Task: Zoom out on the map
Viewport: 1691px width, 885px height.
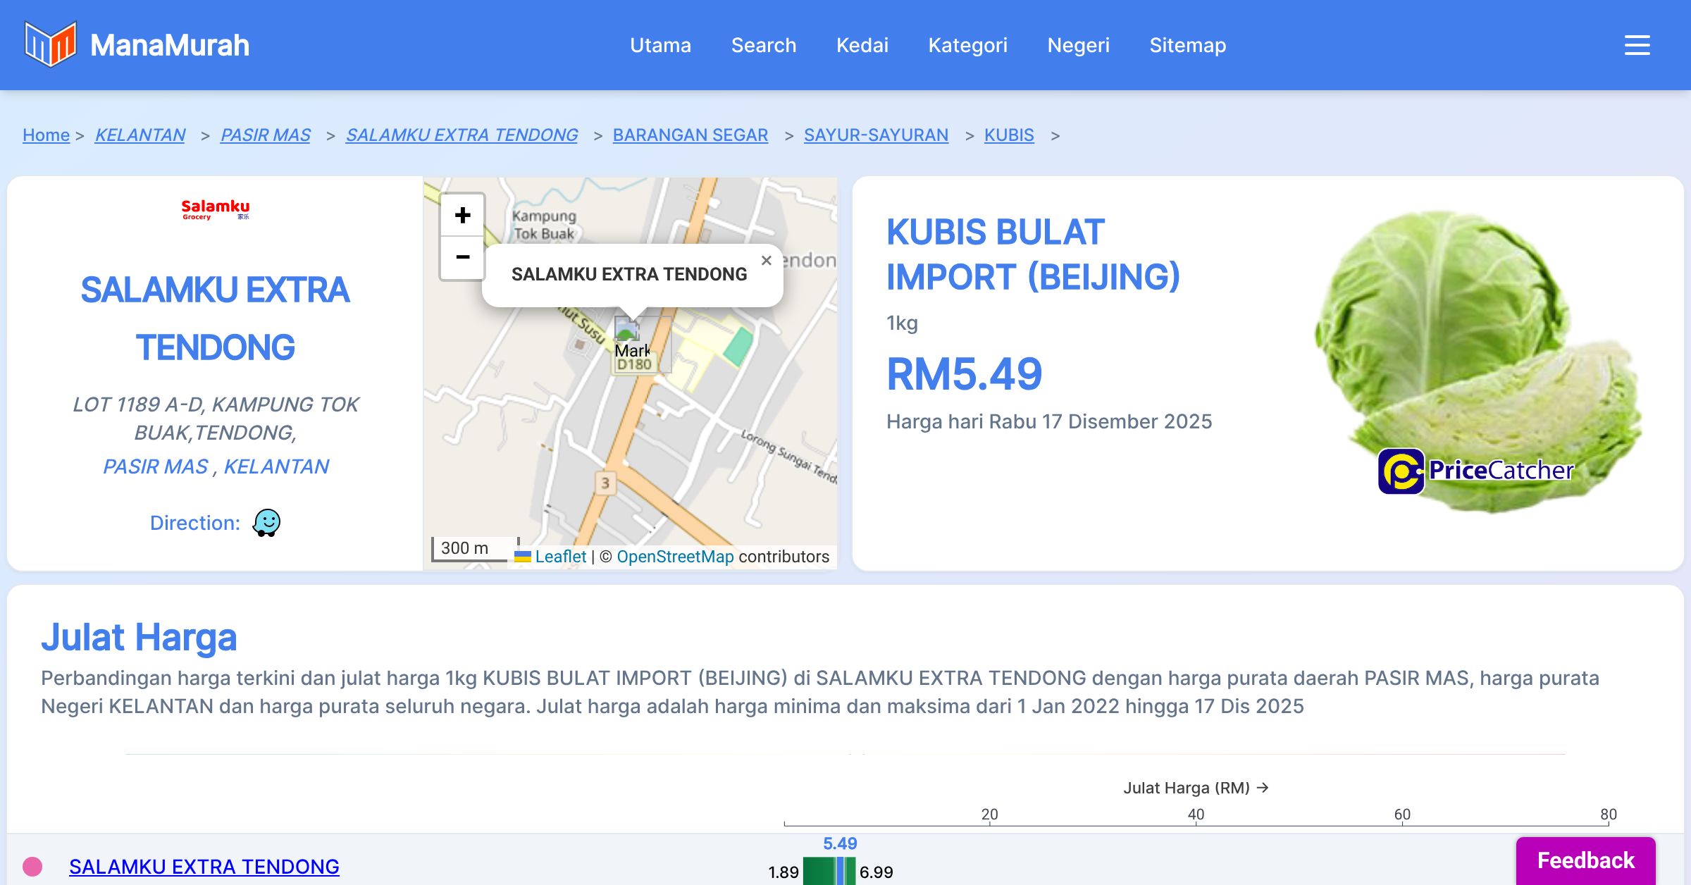Action: (462, 257)
